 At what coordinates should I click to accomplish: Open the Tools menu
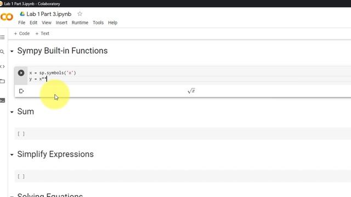pos(98,22)
